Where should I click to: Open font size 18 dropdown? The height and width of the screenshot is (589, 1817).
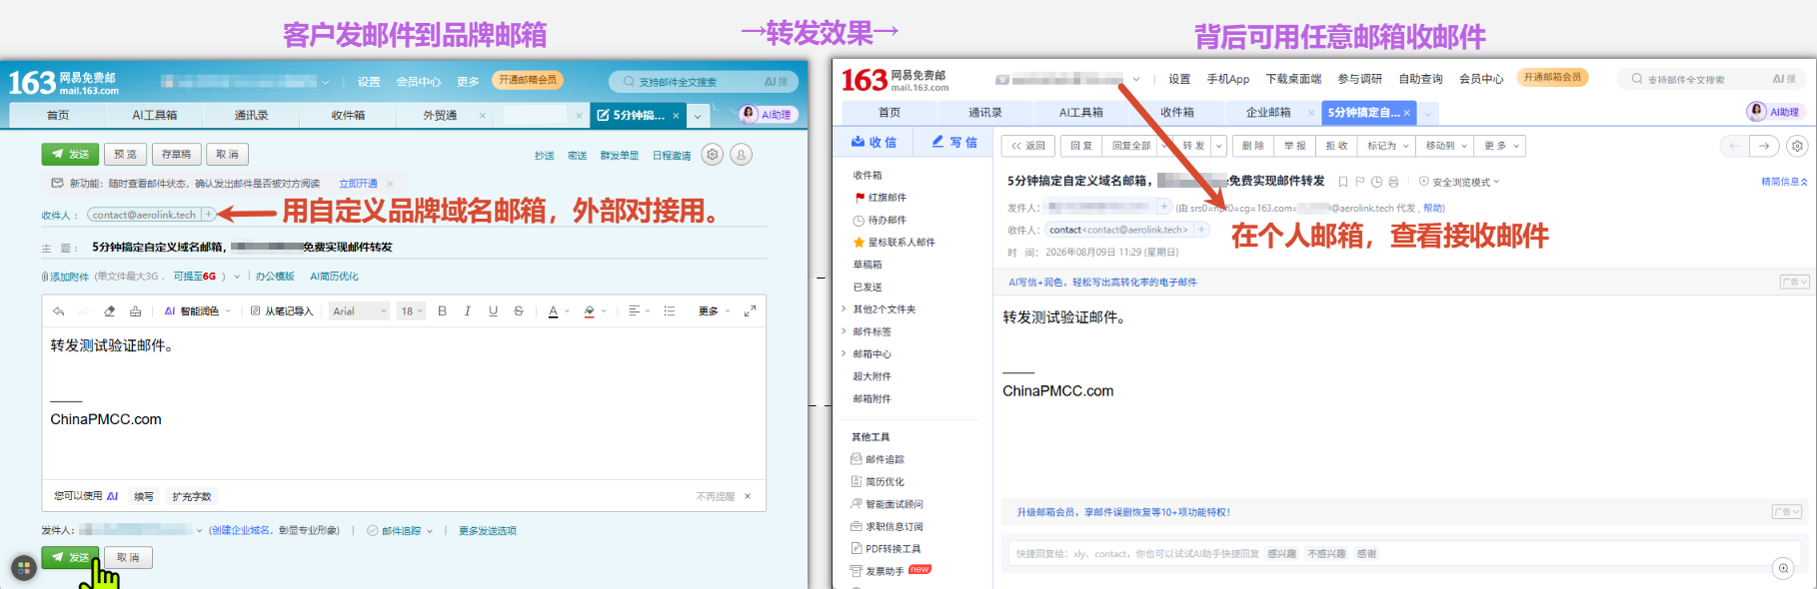tap(412, 311)
